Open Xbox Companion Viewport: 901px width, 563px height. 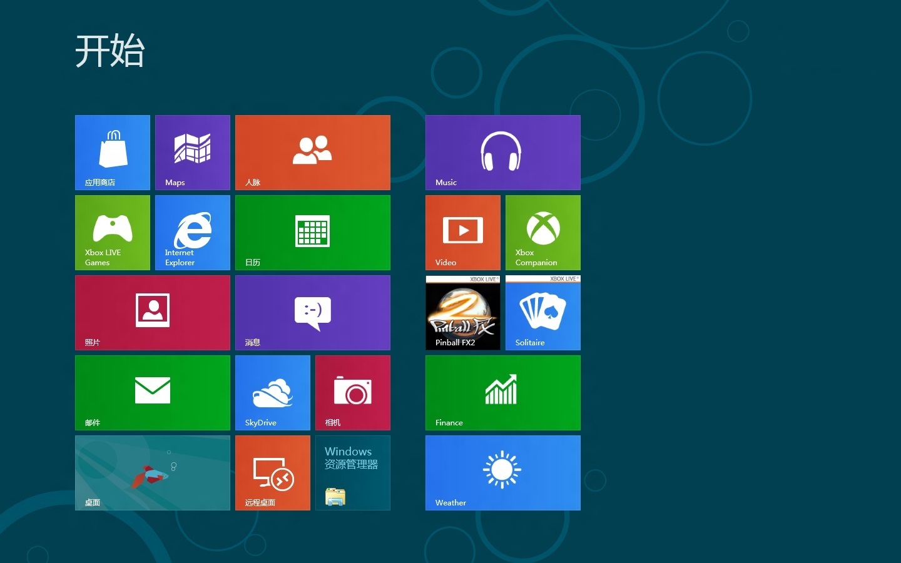click(542, 232)
